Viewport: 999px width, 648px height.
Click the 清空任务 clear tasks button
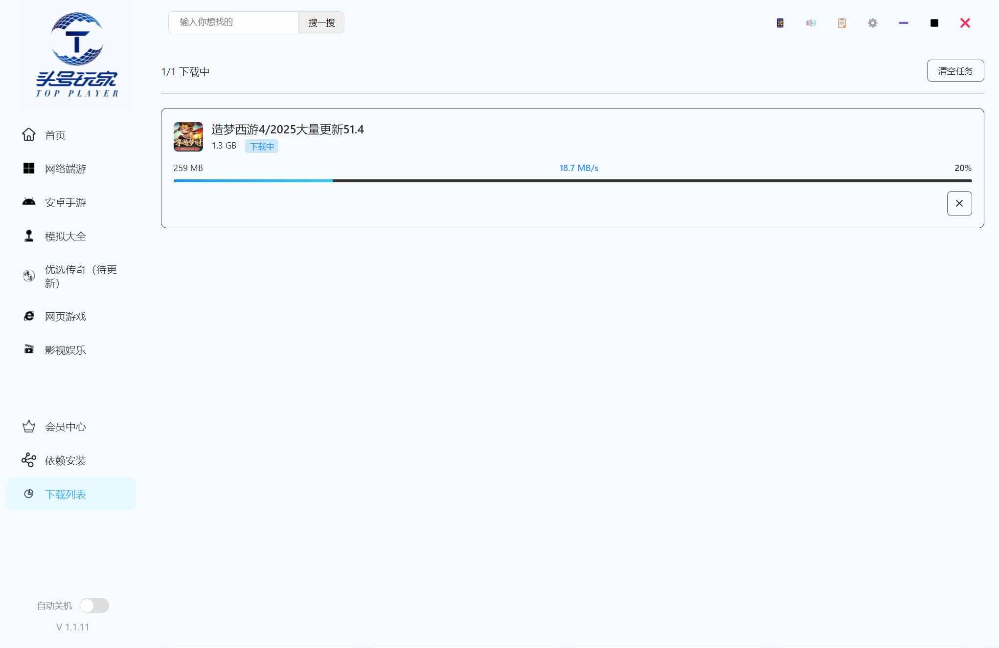tap(955, 70)
